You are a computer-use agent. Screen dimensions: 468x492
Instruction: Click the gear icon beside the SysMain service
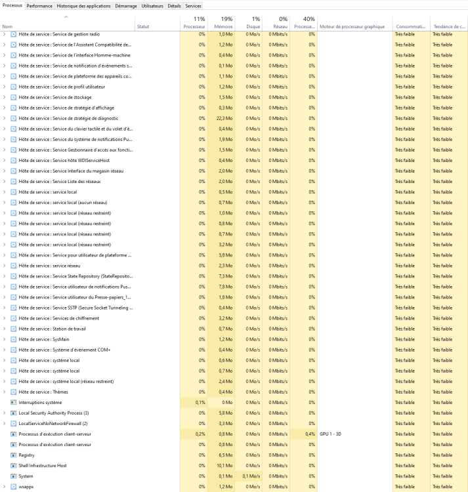click(x=14, y=339)
